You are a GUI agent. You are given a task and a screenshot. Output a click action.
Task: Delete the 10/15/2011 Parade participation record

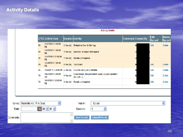click(x=166, y=82)
